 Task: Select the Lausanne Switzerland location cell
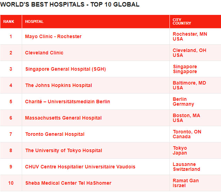point(186,167)
